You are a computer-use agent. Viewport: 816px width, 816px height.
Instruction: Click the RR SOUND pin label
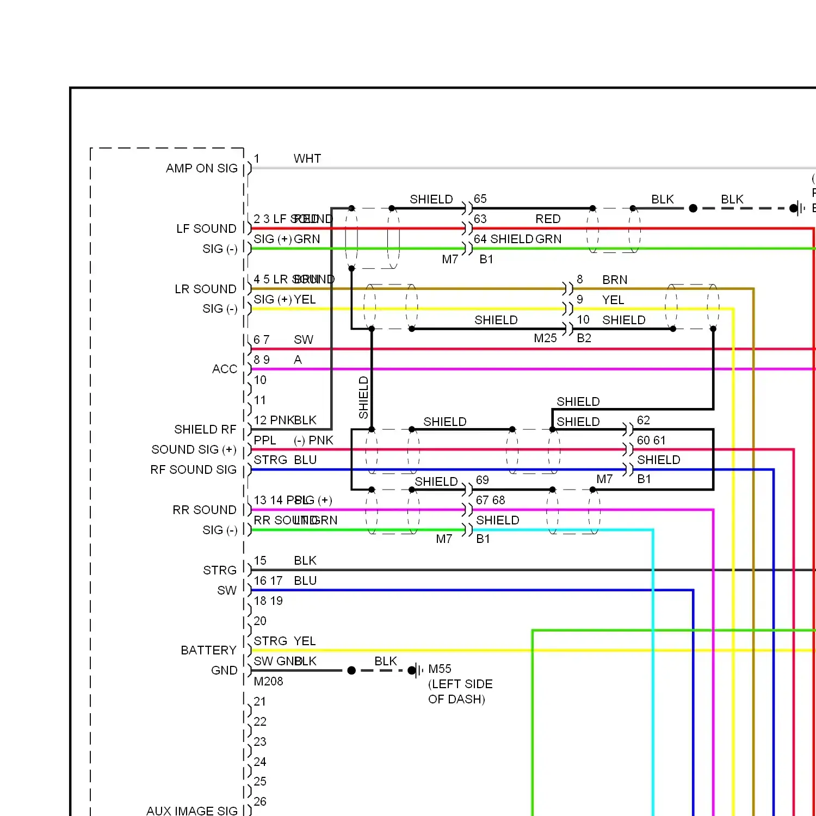[205, 510]
